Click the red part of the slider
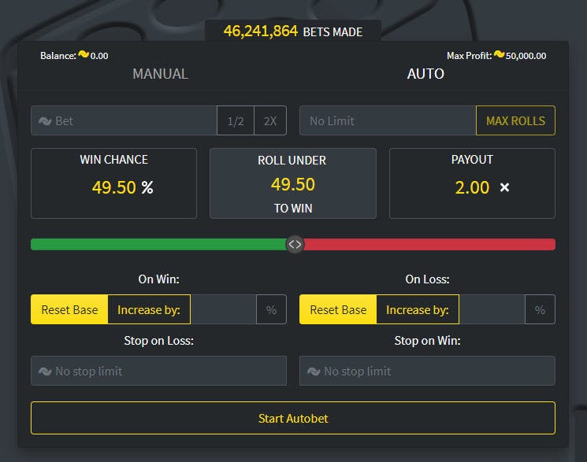The width and height of the screenshot is (587, 462). [429, 244]
